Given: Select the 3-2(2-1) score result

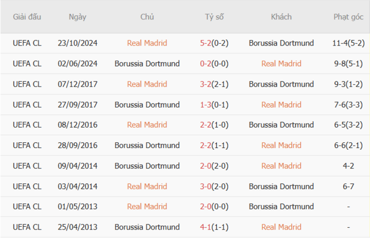Looking at the screenshot, I should point(214,84).
